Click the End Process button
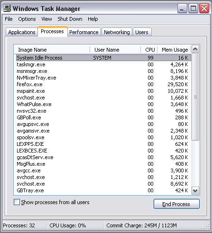Viewport: 212px width, 233px height. pos(176,204)
